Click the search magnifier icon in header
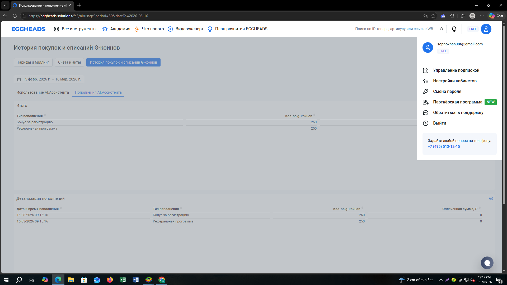The image size is (507, 285). pyautogui.click(x=442, y=29)
